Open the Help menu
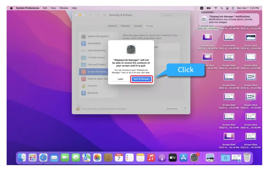The image size is (265, 170). point(74,8)
